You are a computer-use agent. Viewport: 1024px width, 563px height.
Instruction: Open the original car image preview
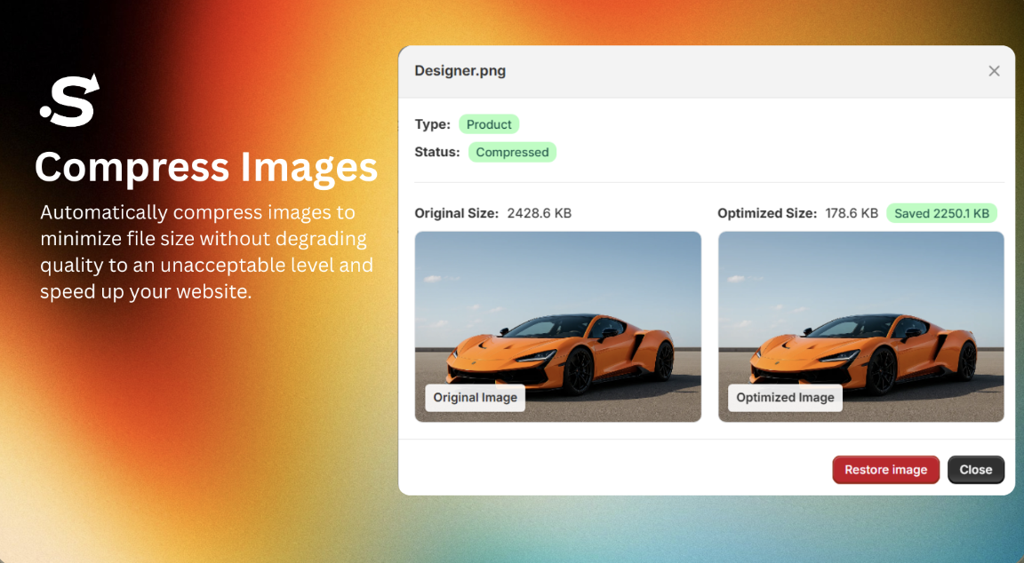[557, 326]
